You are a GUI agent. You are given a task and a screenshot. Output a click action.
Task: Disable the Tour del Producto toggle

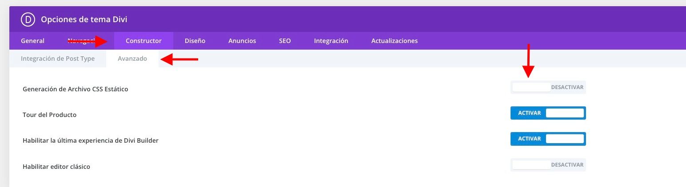tap(548, 113)
